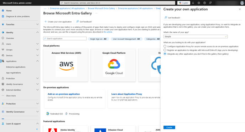Image resolution: width=245 pixels, height=132 pixels.
Task: Click the Applications grid icon
Action: tap(3, 61)
